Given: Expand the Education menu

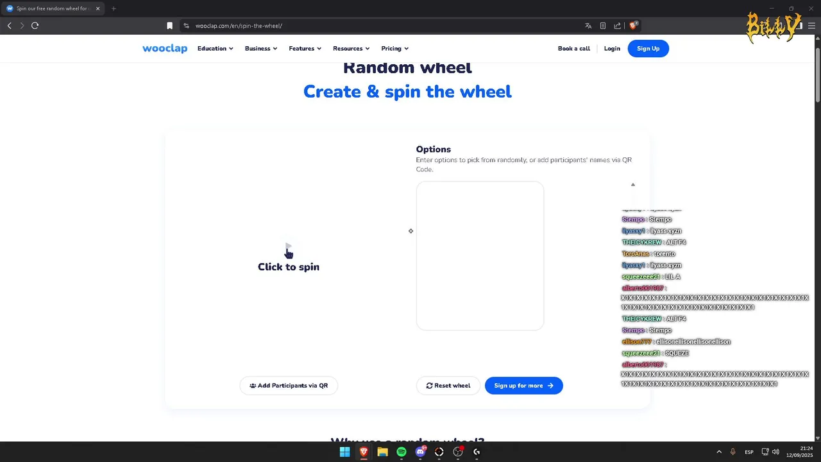Looking at the screenshot, I should point(216,48).
